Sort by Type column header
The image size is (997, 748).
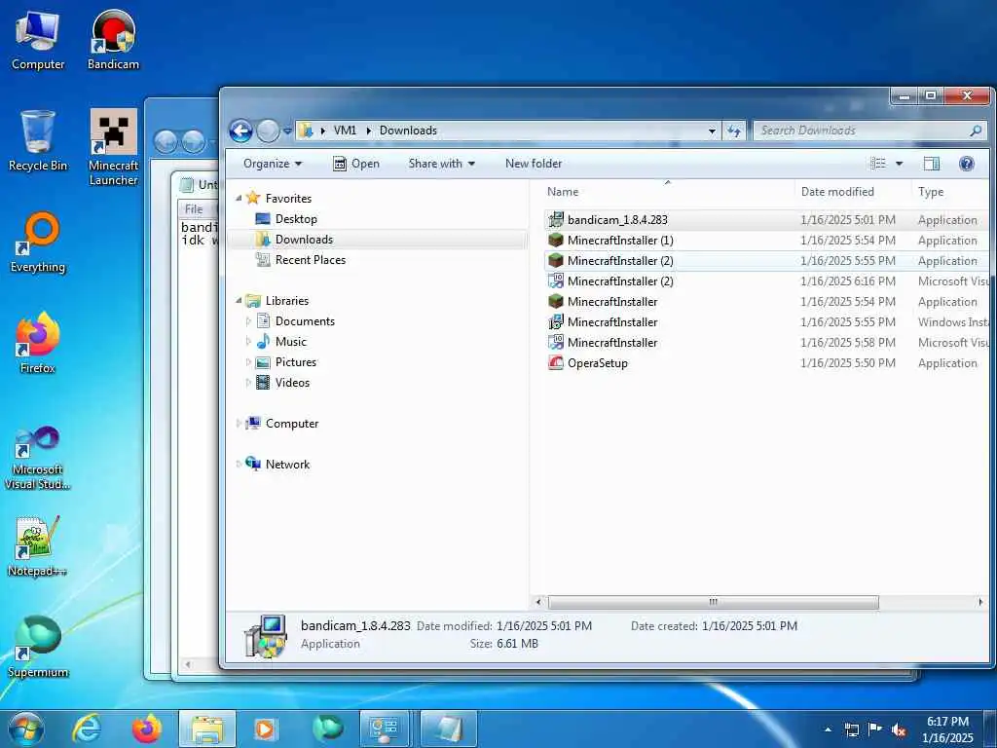(951, 192)
